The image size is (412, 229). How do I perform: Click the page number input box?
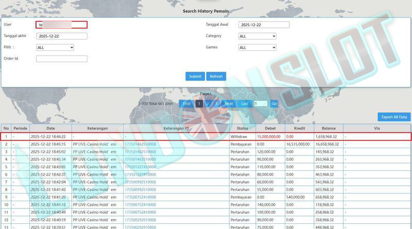tap(261, 103)
